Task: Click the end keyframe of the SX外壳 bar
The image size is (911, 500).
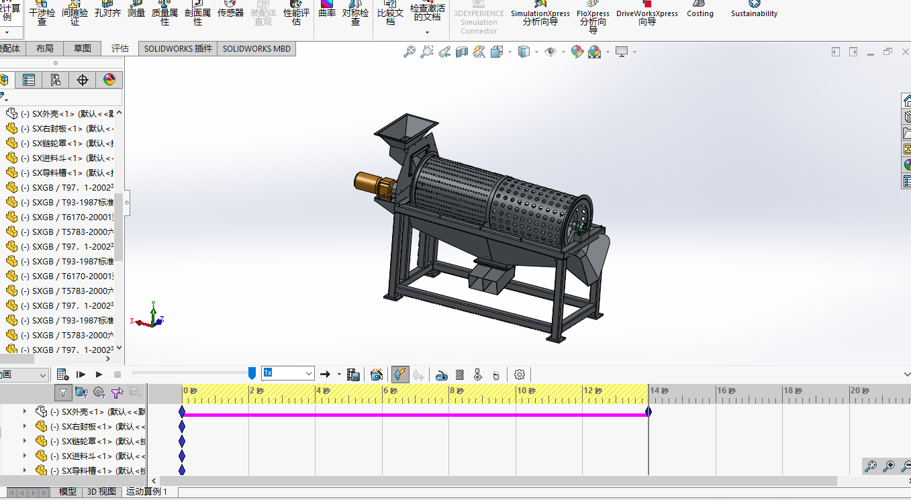Action: 648,411
